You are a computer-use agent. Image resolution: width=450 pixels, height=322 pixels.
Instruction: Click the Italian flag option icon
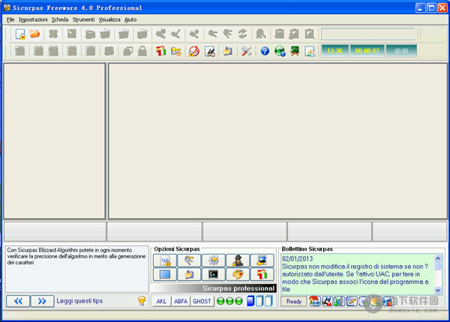(262, 274)
